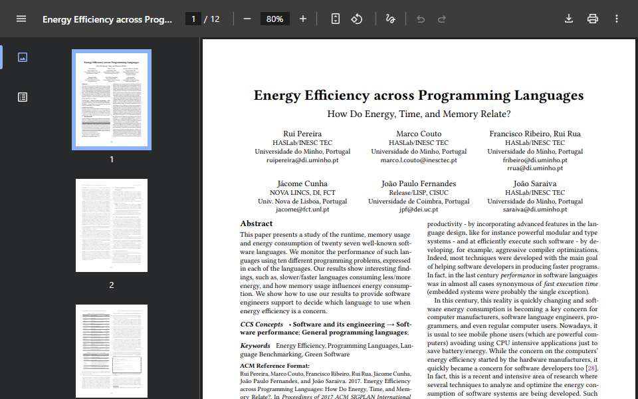
Task: Show the thumbnails view in the sidebar
Action: 23,57
